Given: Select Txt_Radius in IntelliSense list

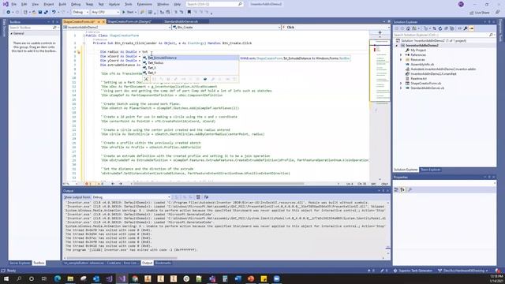Looking at the screenshot, I should (x=191, y=63).
